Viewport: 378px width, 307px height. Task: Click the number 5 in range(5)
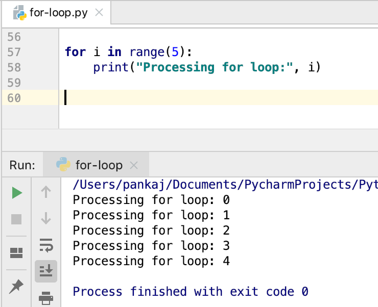pyautogui.click(x=175, y=52)
